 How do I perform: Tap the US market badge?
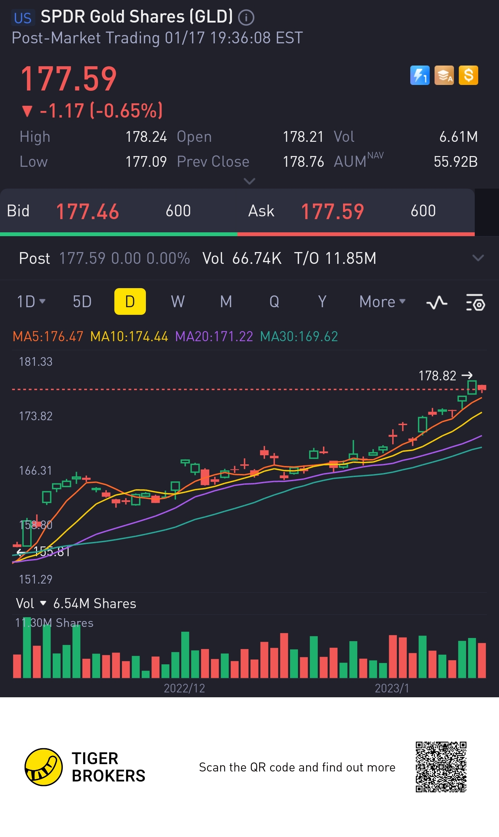coord(23,18)
